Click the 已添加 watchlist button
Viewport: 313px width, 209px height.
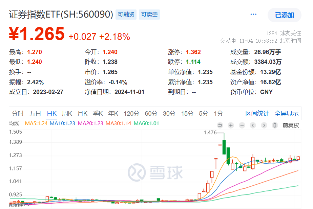point(284,15)
